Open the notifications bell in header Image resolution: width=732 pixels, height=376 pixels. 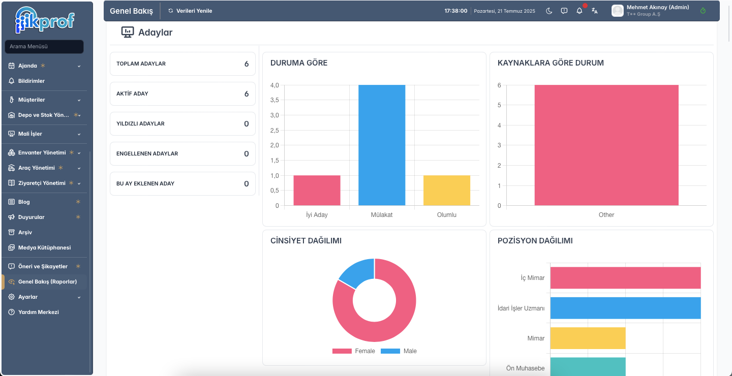pos(579,11)
